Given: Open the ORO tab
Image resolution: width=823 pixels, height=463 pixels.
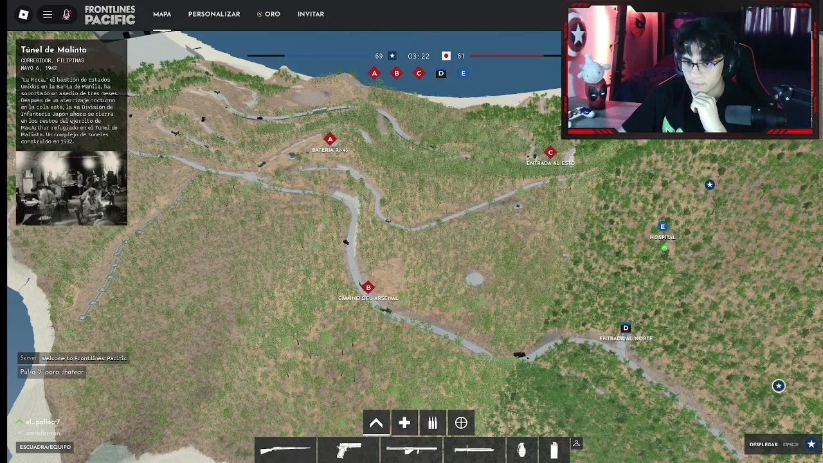Looking at the screenshot, I should (269, 14).
